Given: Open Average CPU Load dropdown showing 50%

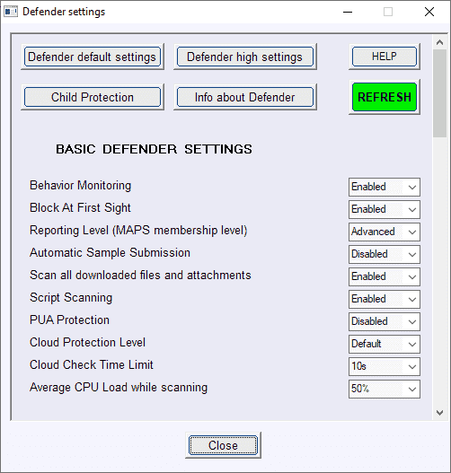Looking at the screenshot, I should (x=385, y=390).
